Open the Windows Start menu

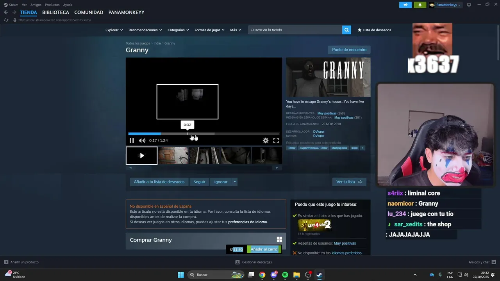coord(181,275)
